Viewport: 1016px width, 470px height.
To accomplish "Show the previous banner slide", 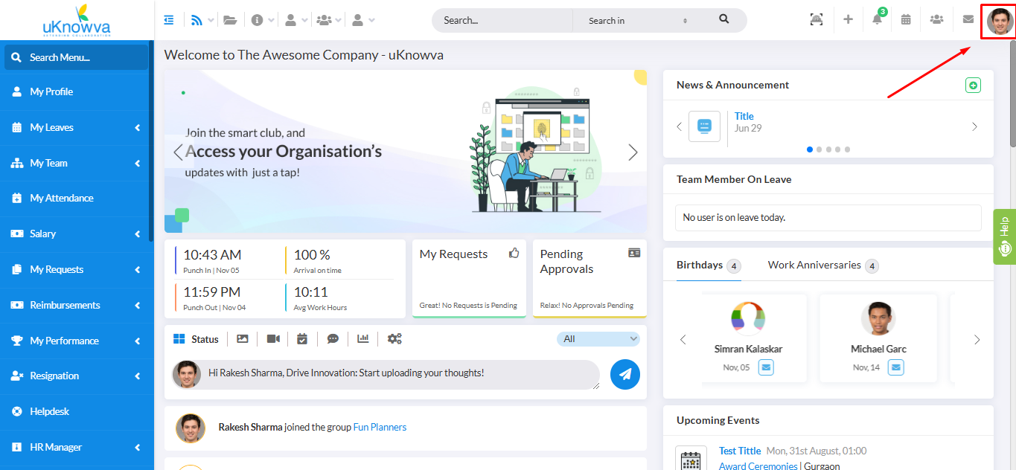I will pyautogui.click(x=178, y=152).
